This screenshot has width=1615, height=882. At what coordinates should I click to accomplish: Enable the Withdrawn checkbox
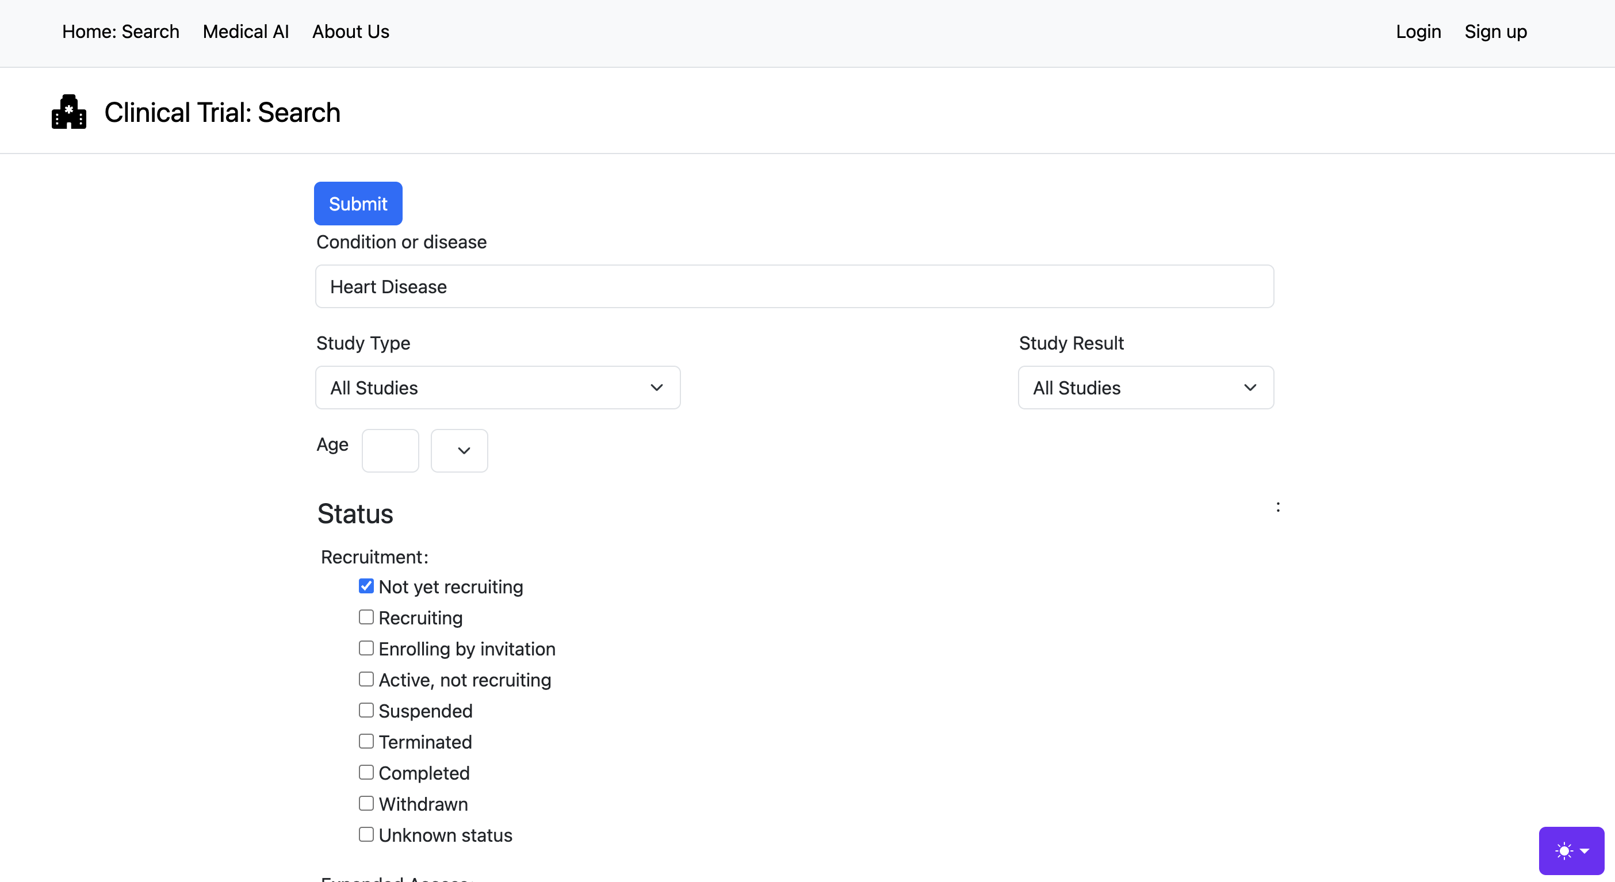pyautogui.click(x=366, y=803)
